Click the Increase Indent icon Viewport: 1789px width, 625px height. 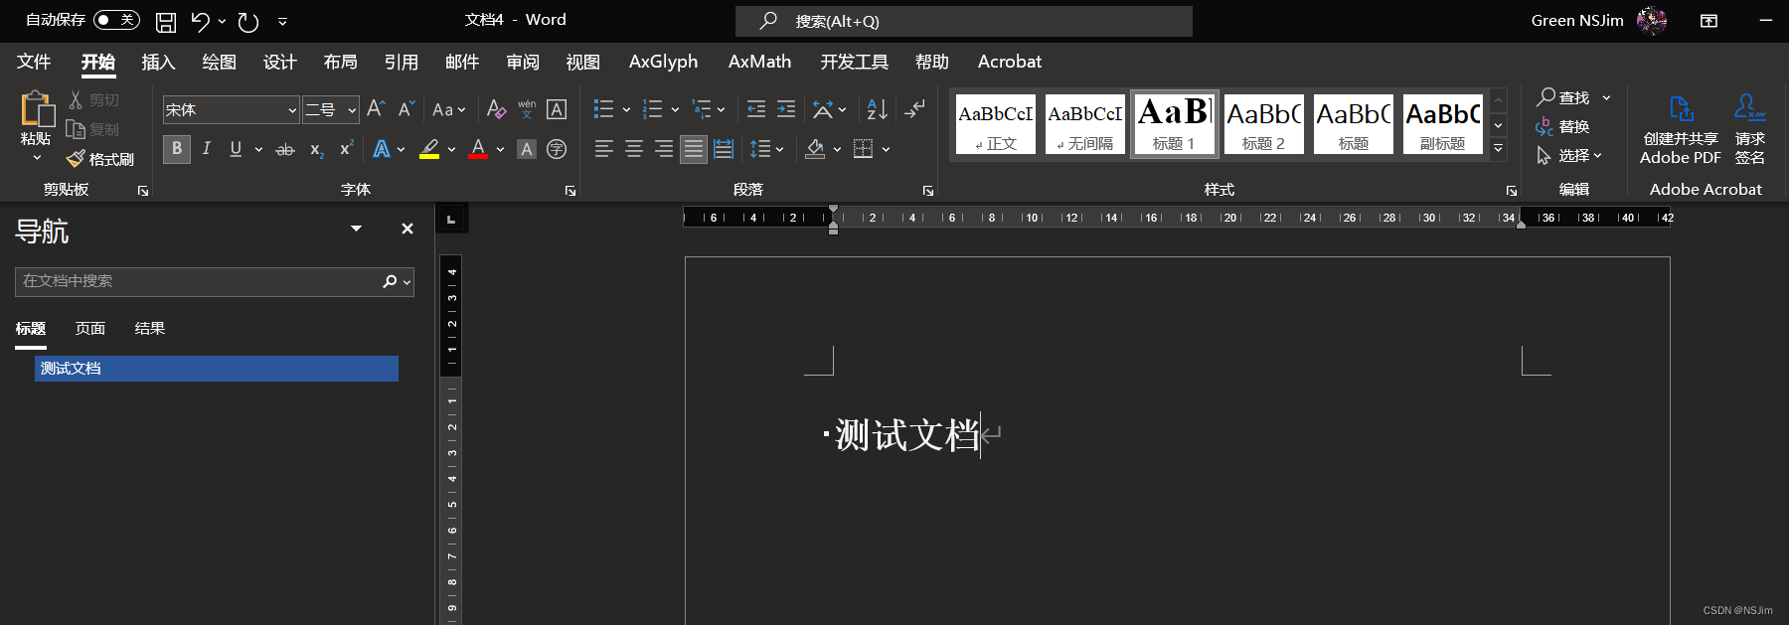(786, 109)
